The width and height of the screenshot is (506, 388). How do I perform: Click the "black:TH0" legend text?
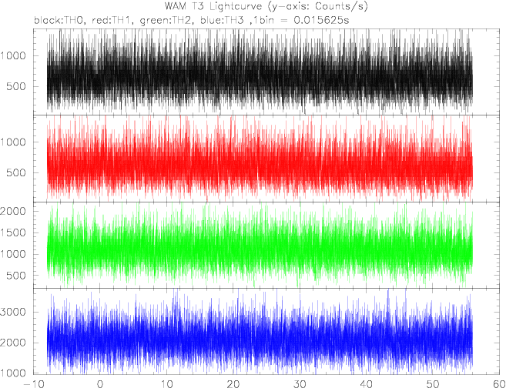60,20
